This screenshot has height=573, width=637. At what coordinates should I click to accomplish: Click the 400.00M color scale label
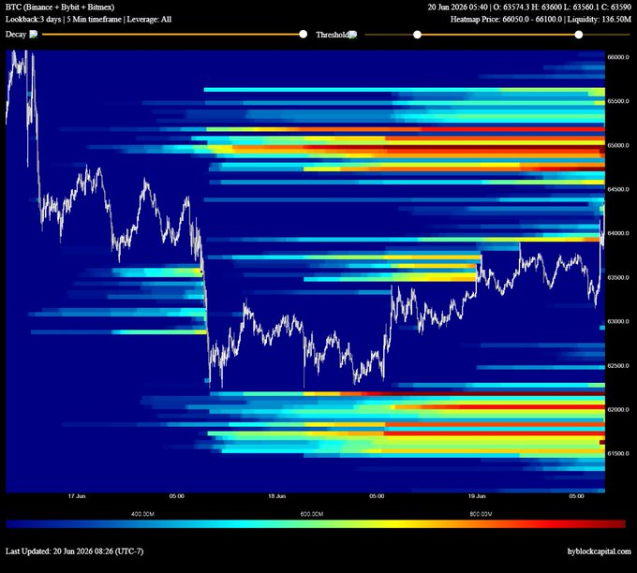click(142, 514)
